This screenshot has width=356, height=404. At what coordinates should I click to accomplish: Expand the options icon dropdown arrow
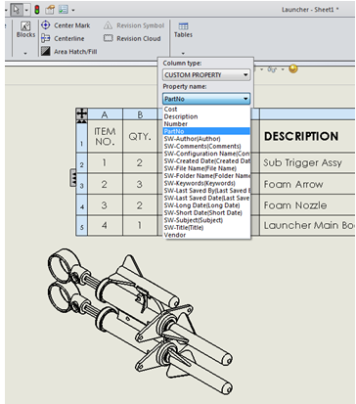point(73,11)
